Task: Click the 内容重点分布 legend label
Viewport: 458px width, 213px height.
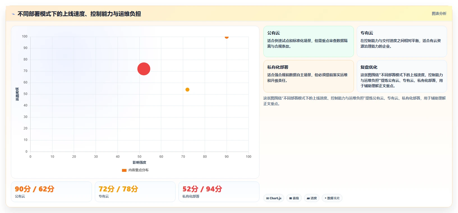Action: [x=139, y=170]
